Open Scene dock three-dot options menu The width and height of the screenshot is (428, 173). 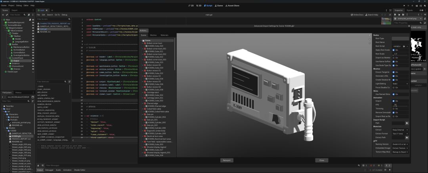33,15
